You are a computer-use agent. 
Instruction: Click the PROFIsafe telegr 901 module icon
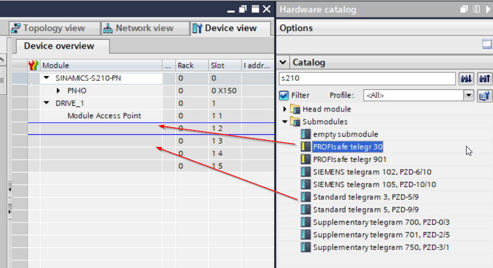305,159
